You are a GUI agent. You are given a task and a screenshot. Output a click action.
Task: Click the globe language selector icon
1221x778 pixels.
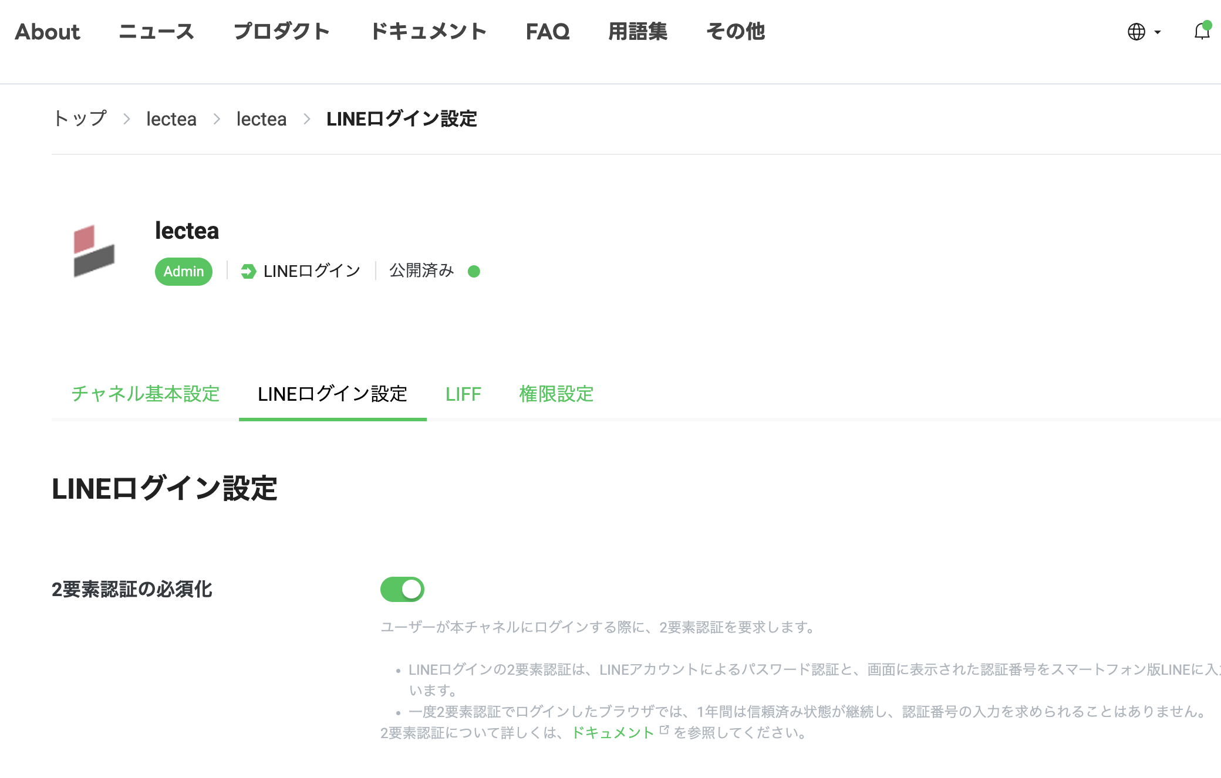1136,32
